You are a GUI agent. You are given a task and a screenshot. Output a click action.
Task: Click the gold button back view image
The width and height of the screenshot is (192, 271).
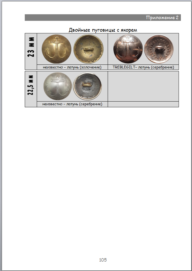89,49
